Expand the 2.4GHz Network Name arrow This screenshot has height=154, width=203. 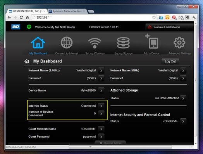[101, 71]
